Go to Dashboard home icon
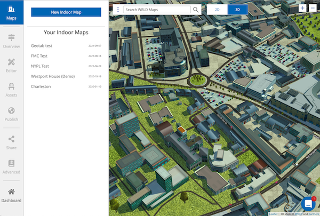The image size is (320, 216). [x=11, y=195]
